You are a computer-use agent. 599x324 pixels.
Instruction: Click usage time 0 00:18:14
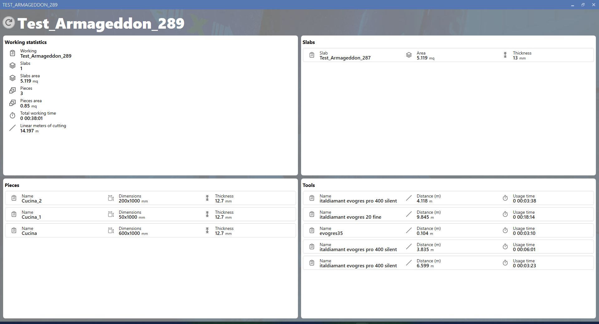(524, 217)
